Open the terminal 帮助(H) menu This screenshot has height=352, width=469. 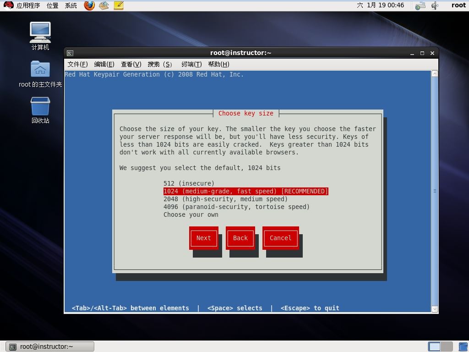[218, 64]
